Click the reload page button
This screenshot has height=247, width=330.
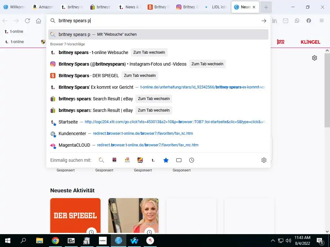tap(27, 21)
